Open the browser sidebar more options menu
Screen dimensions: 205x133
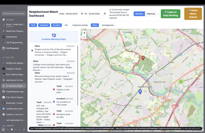coord(25,8)
